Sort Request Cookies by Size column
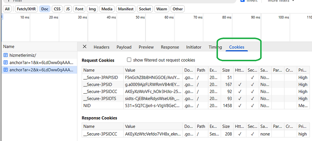The height and width of the screenshot is (141, 312). coord(227,70)
